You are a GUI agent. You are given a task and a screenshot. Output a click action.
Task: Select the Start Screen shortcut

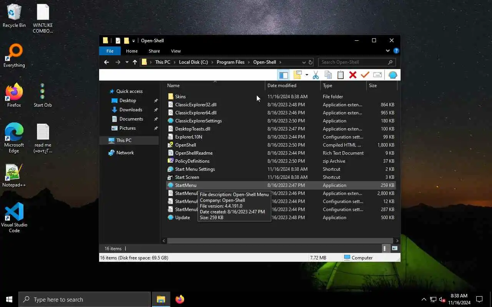pos(187,177)
